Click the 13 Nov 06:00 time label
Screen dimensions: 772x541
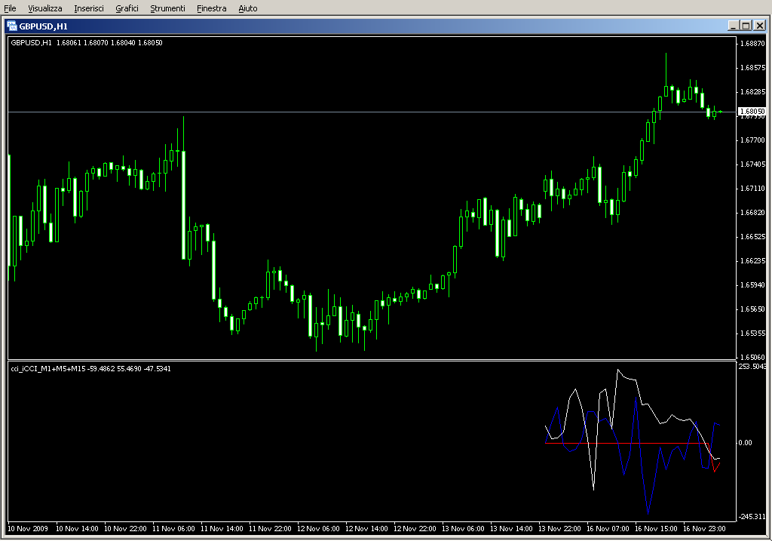(x=463, y=529)
